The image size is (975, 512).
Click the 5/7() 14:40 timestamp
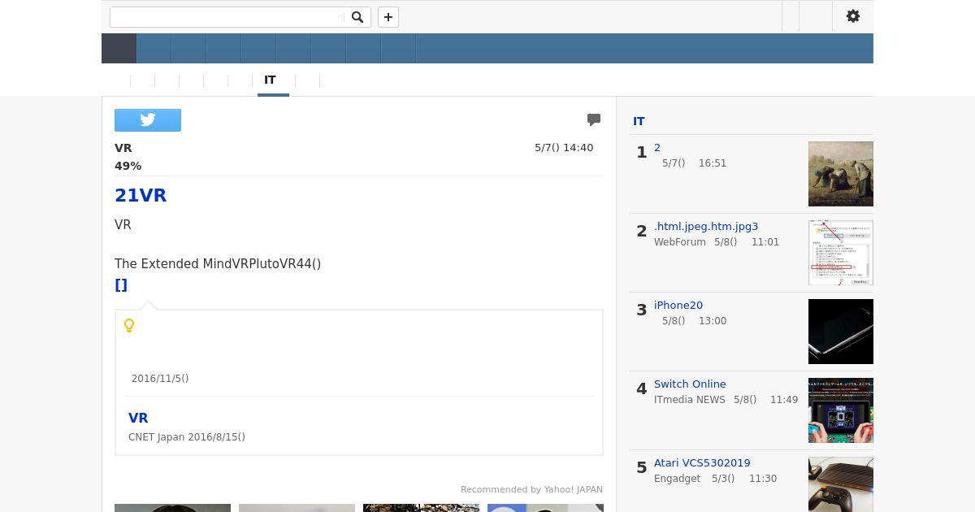tap(564, 148)
